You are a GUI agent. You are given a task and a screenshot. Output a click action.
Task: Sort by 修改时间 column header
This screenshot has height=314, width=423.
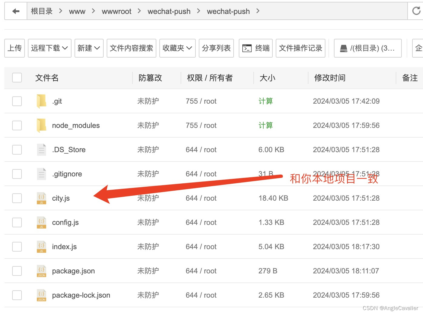[x=330, y=78]
